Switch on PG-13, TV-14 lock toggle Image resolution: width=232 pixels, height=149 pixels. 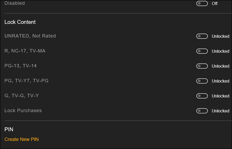pos(202,66)
